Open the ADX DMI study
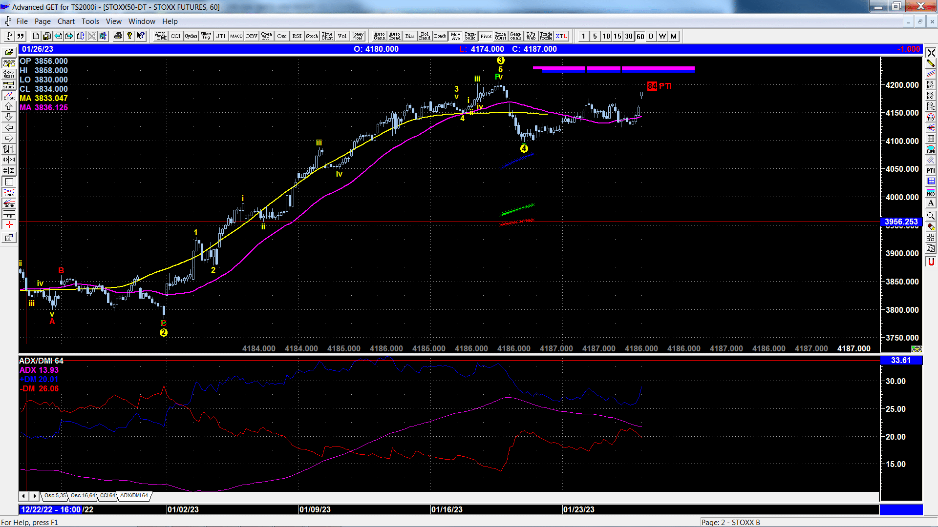 [161, 36]
